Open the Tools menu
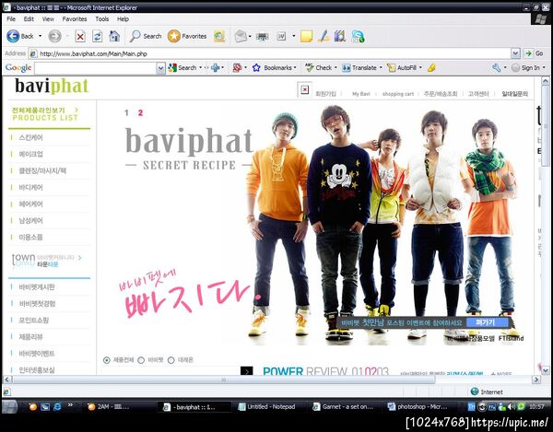553x432 pixels. [x=102, y=19]
